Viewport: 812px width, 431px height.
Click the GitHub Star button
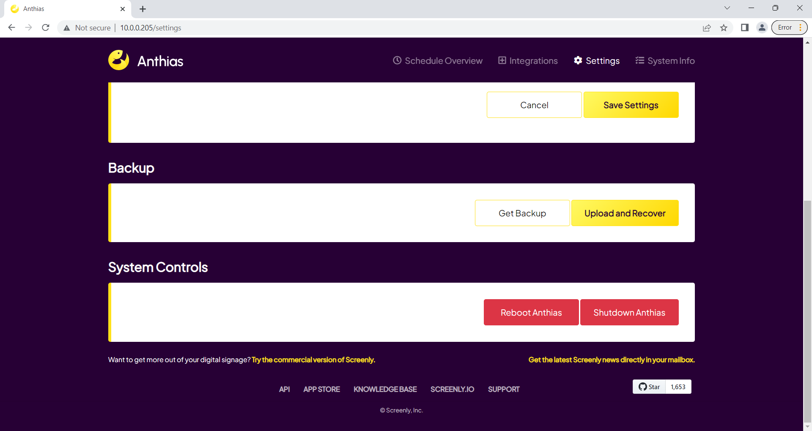point(649,387)
